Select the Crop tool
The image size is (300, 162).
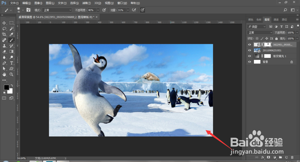[x=4, y=34]
